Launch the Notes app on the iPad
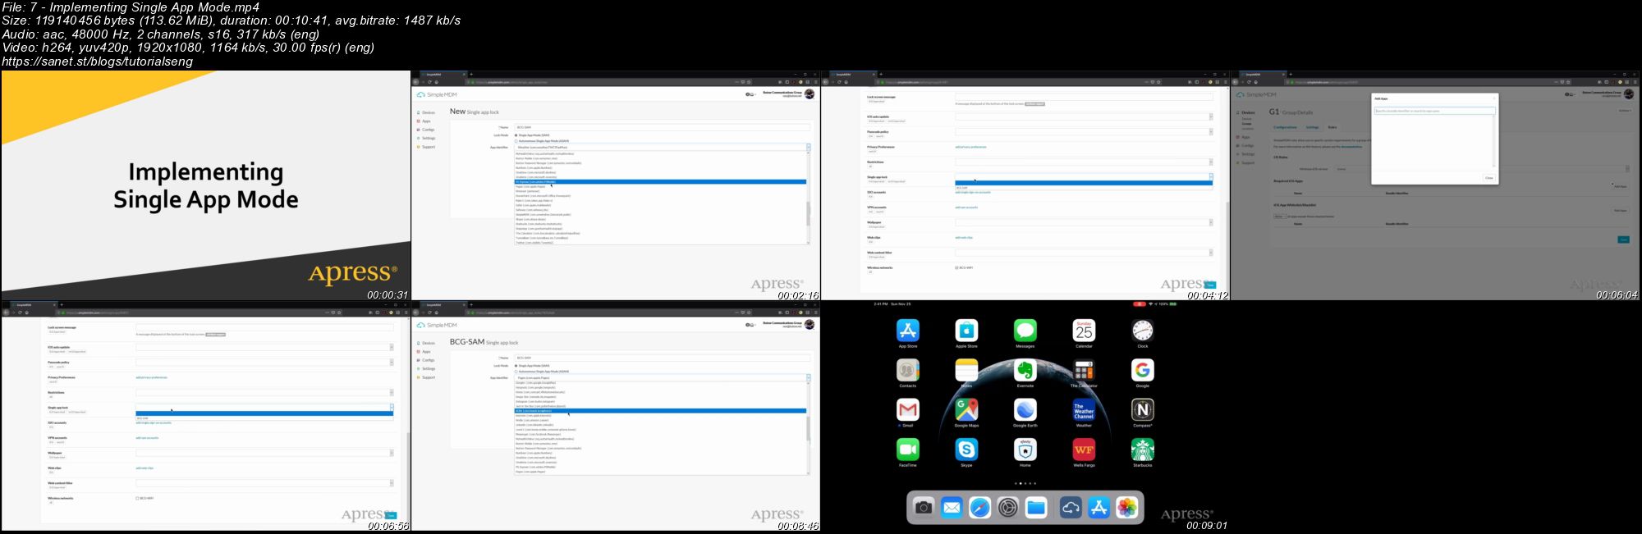This screenshot has height=534, width=1642. point(966,370)
